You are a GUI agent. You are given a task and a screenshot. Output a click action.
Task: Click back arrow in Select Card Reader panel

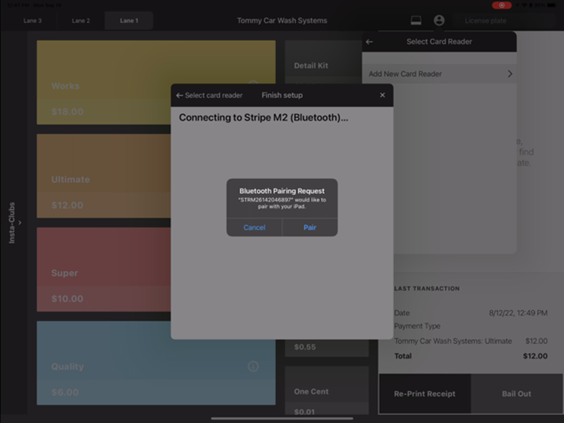(x=369, y=42)
